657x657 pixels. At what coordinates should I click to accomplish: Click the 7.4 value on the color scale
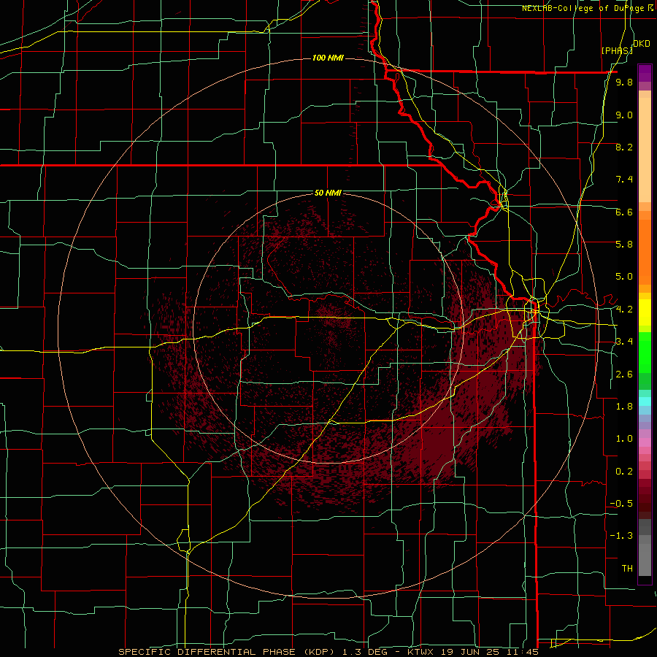pyautogui.click(x=624, y=180)
